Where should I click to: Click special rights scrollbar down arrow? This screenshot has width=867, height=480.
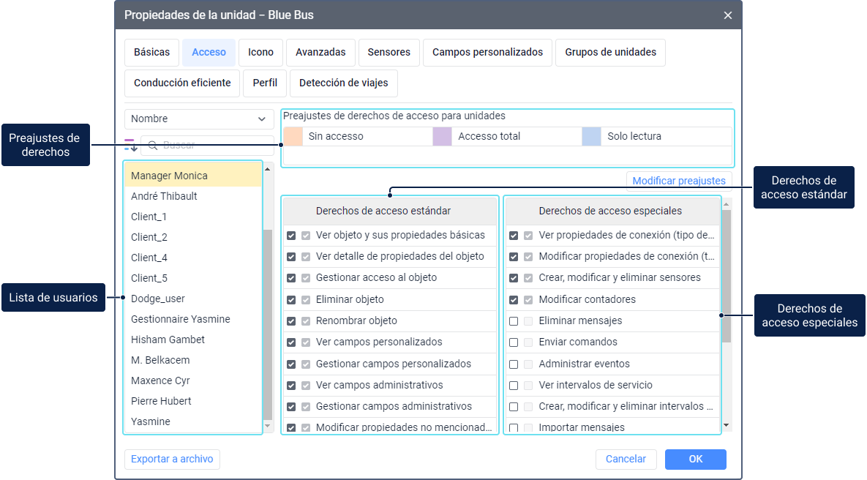(726, 425)
